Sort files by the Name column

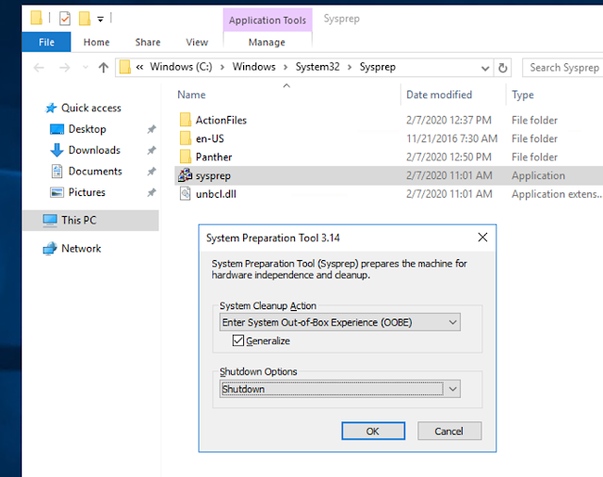(191, 94)
